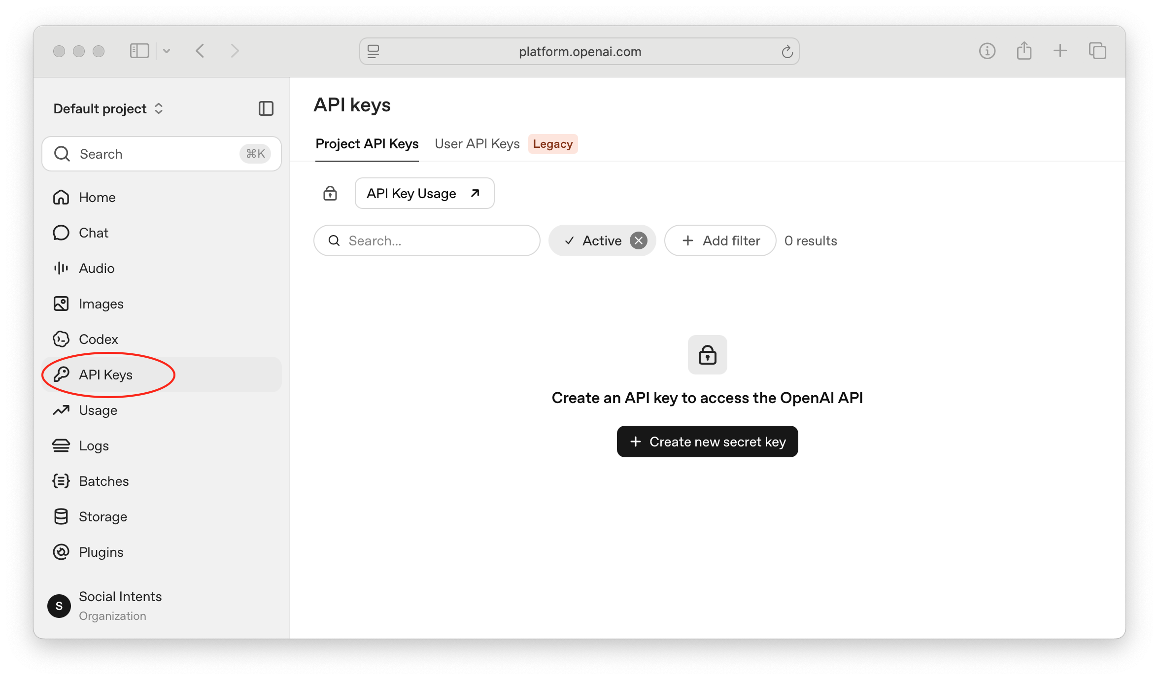Click the 'API keys' page heading
The width and height of the screenshot is (1159, 680).
(x=352, y=105)
